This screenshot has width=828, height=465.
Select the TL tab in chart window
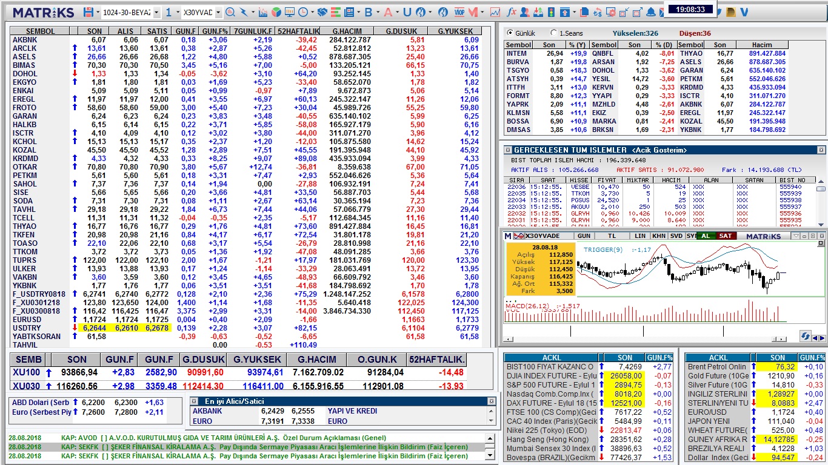pos(612,236)
